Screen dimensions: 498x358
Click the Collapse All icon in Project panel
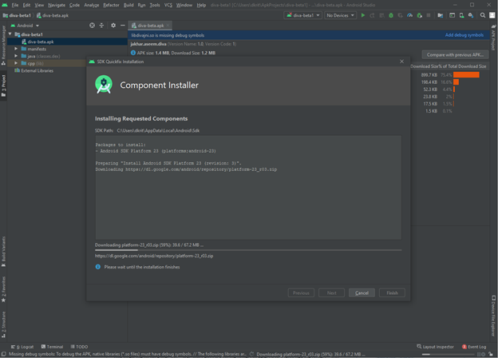point(101,26)
